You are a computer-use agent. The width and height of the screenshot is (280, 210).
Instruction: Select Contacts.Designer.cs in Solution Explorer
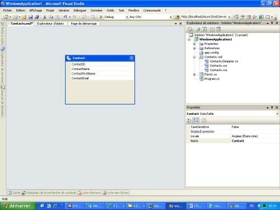point(224,61)
